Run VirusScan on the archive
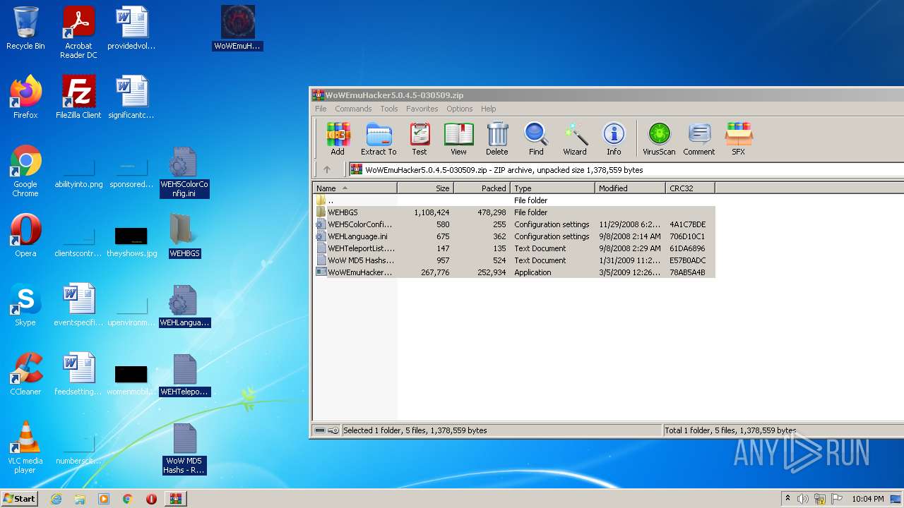Screen dimensions: 904x508 [659, 138]
